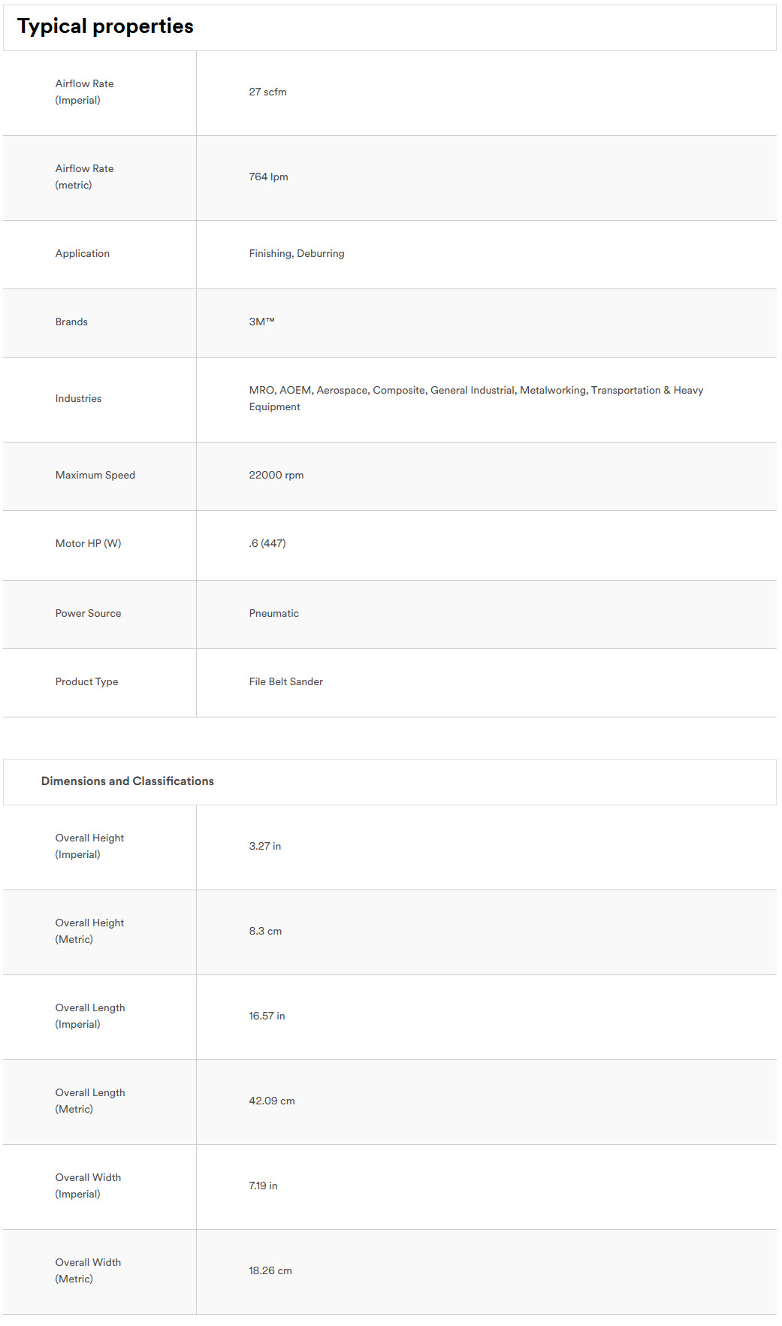Select the Application row label
The height and width of the screenshot is (1326, 782).
tap(83, 253)
